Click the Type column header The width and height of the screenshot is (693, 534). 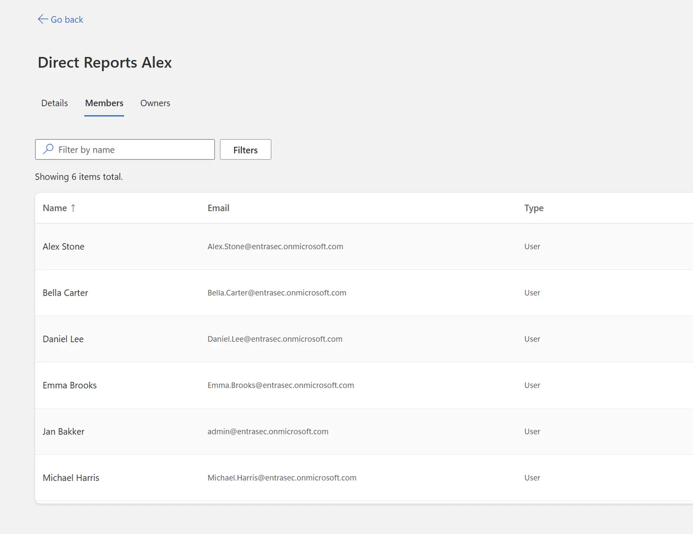pyautogui.click(x=534, y=208)
